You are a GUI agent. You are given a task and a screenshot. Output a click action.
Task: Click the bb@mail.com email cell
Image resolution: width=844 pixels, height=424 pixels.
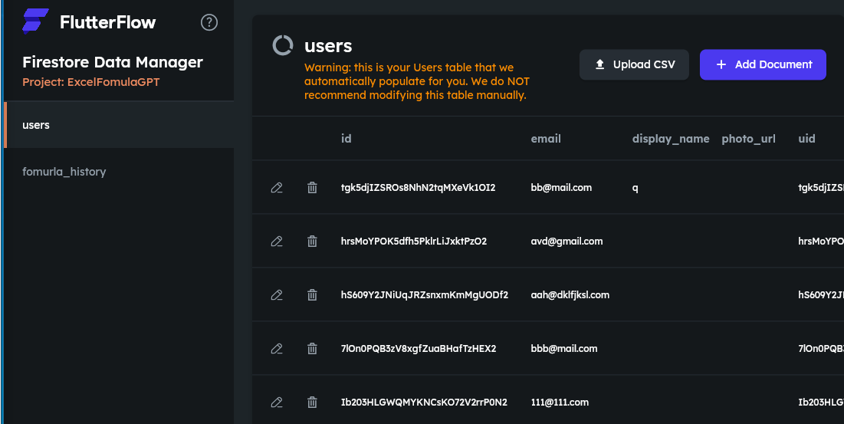[561, 188]
